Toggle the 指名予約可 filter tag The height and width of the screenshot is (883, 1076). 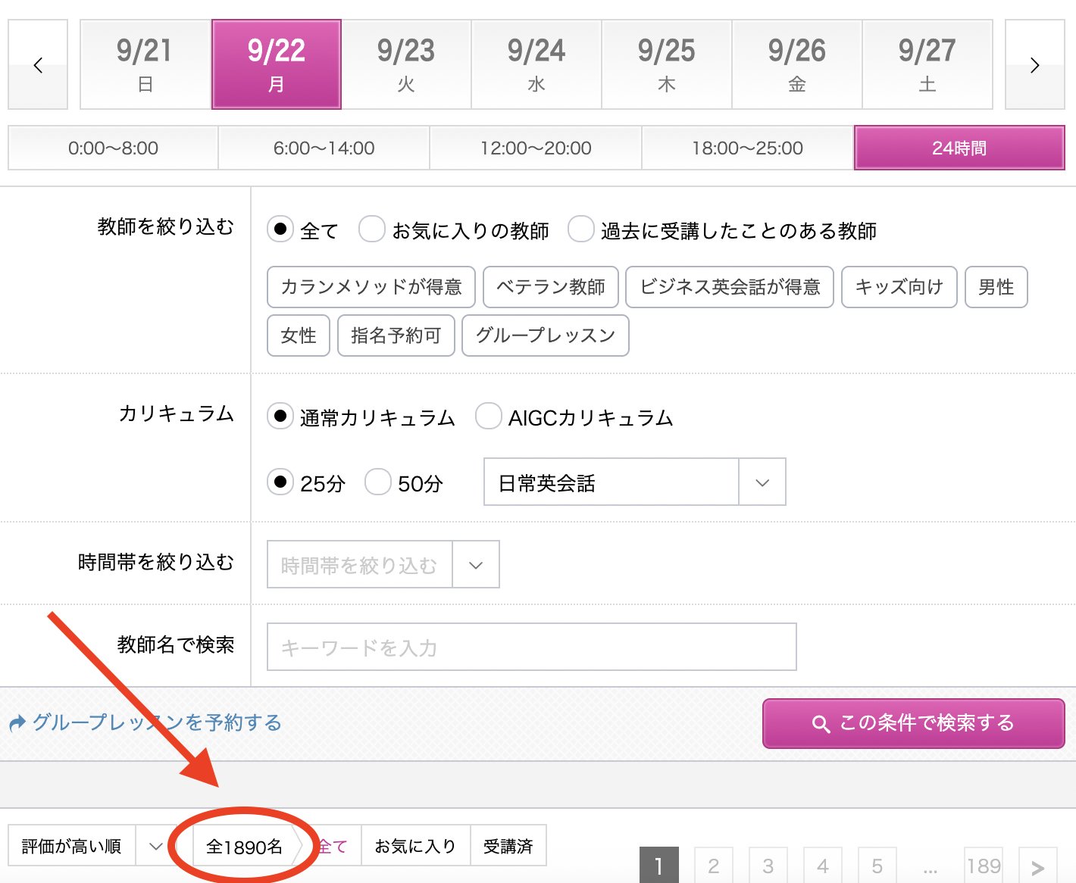point(396,335)
